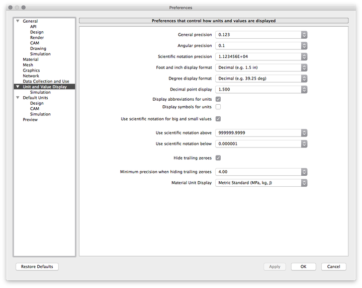
Task: Open General precision dropdown
Action: pos(261,35)
